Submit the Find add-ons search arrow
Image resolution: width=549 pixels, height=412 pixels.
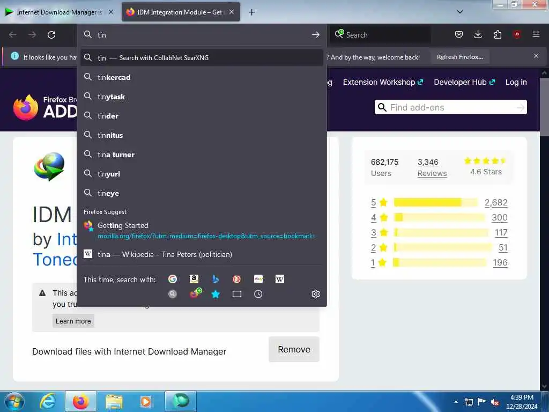click(x=521, y=107)
